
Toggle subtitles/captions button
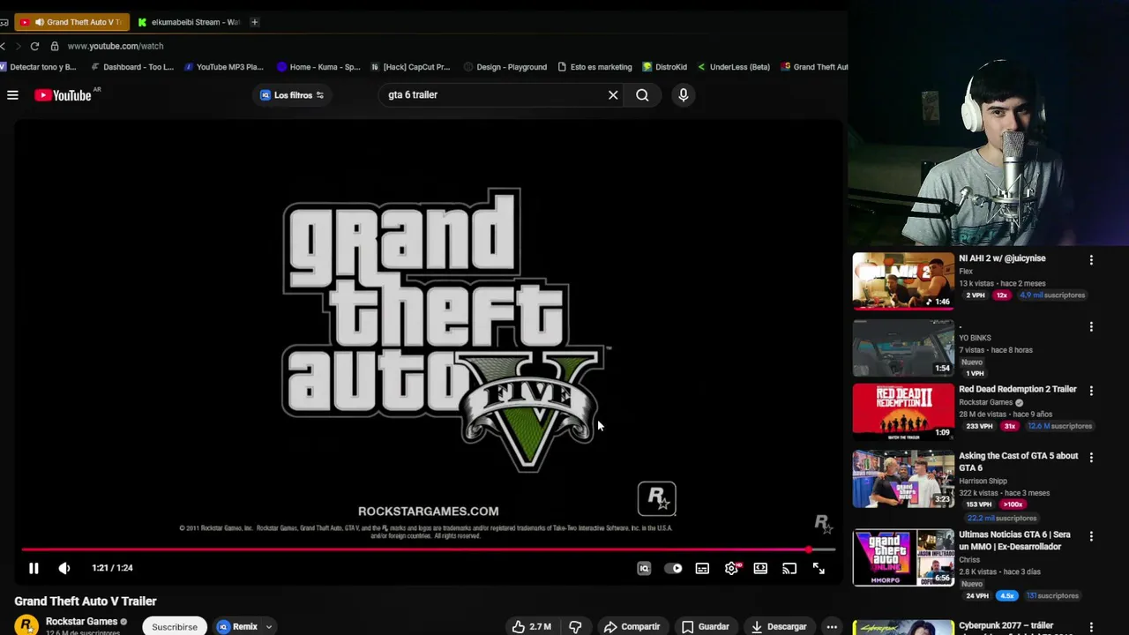(702, 569)
